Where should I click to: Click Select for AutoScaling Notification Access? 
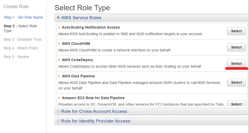click(236, 31)
